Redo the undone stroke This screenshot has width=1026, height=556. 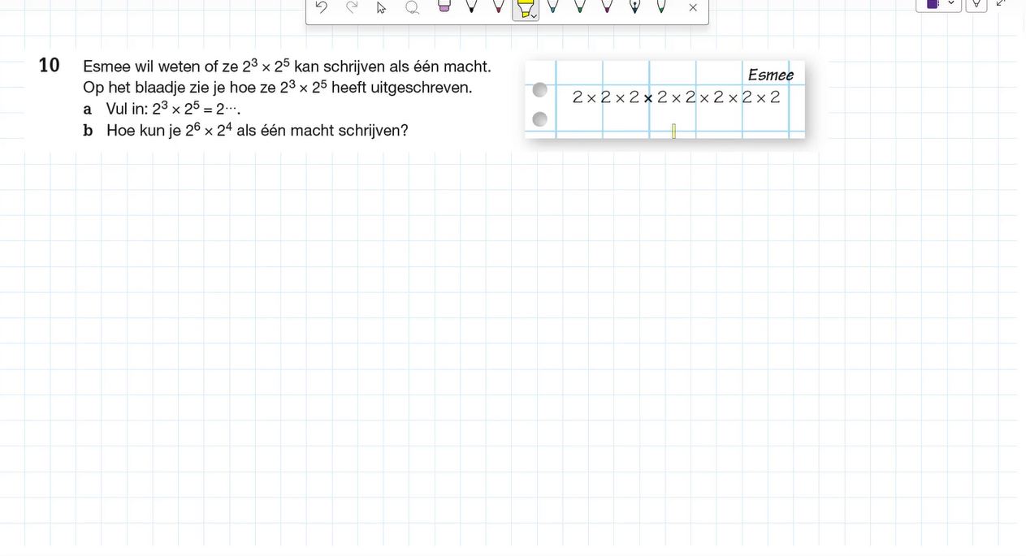352,7
